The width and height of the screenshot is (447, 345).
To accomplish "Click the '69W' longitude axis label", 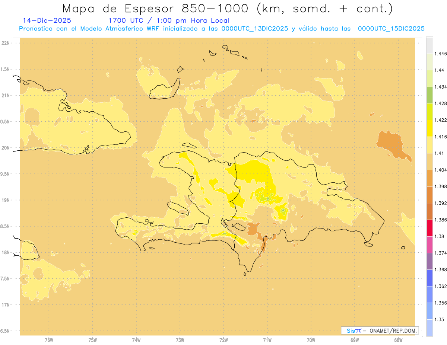I will pos(355,340).
